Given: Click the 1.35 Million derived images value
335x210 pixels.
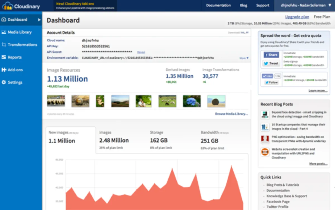Looking at the screenshot, I should pos(180,76).
